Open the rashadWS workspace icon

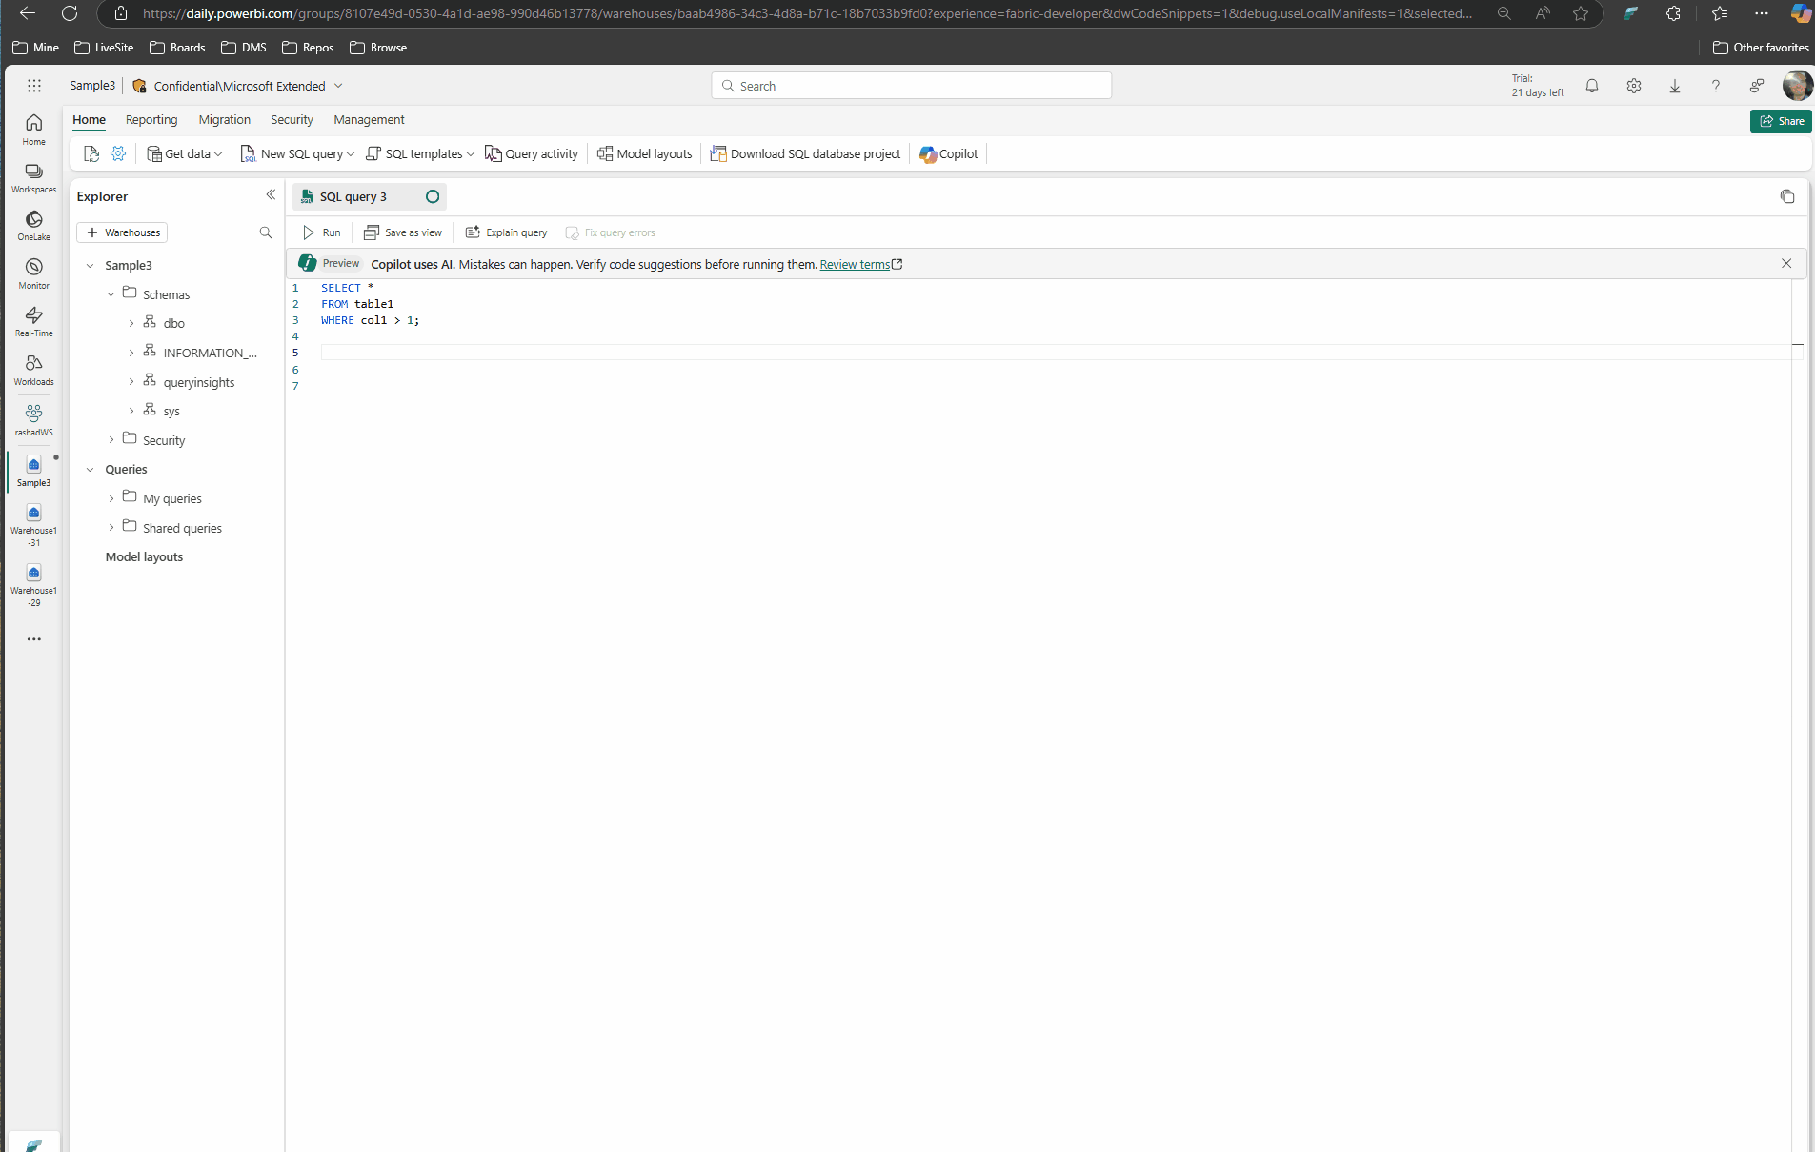point(33,419)
